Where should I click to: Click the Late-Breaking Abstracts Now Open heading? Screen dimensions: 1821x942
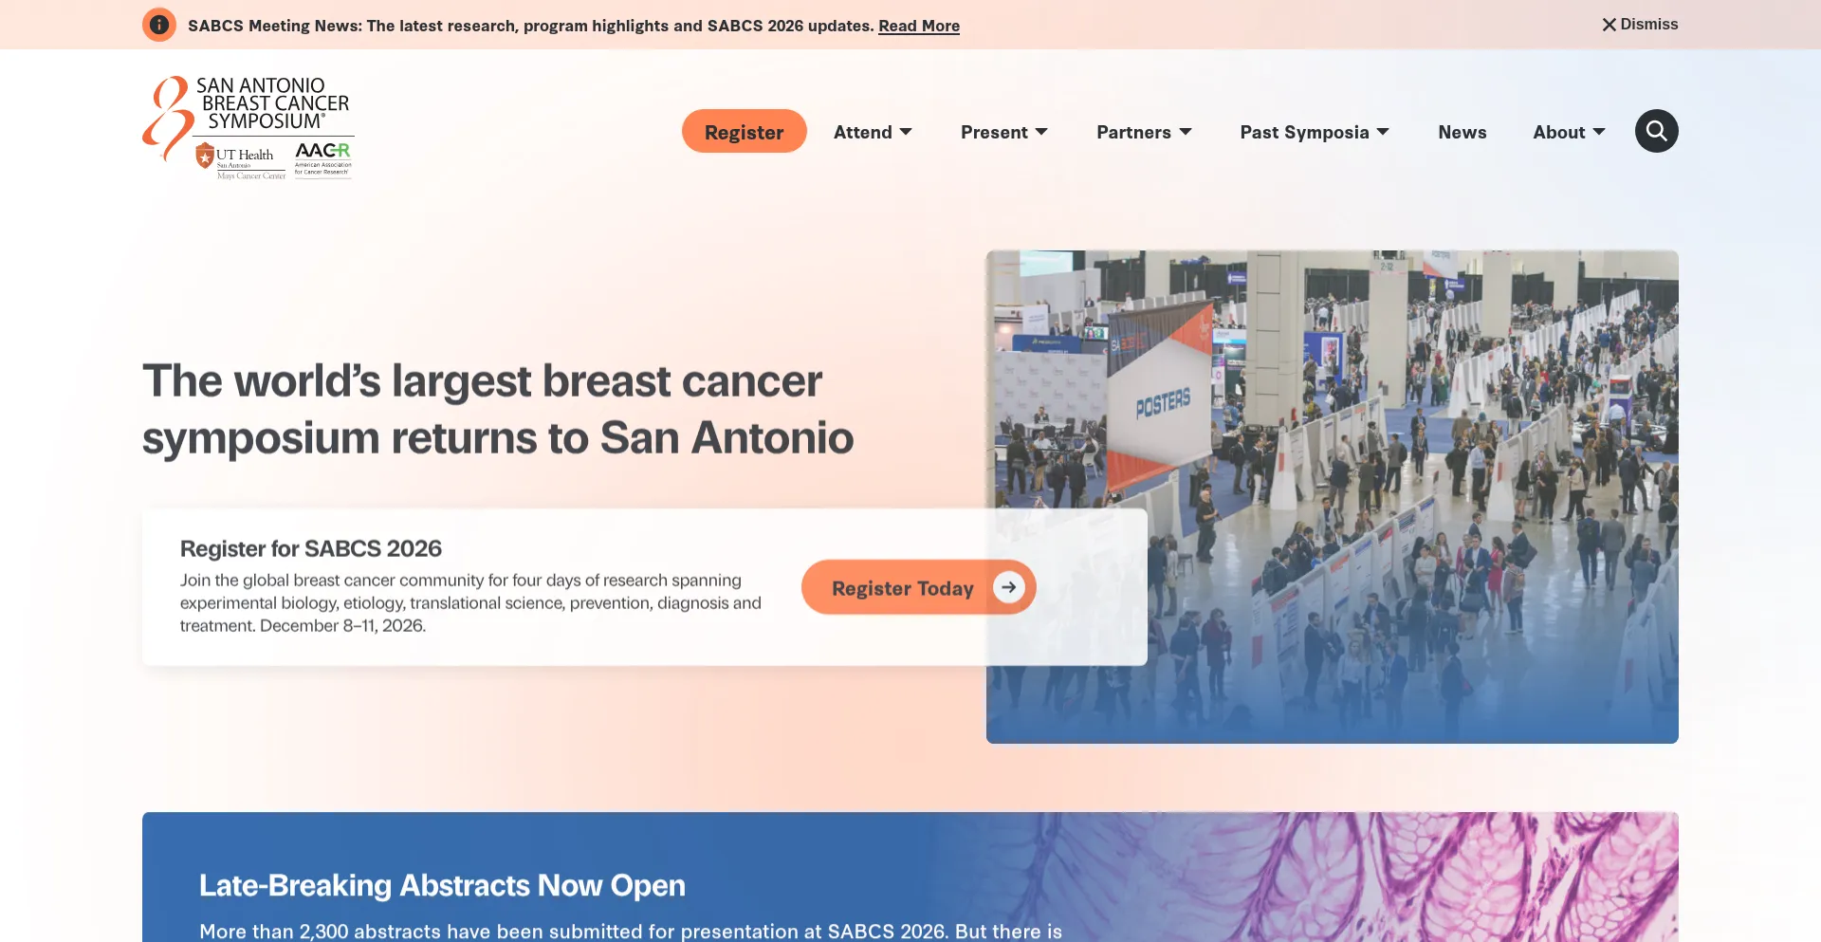442,885
